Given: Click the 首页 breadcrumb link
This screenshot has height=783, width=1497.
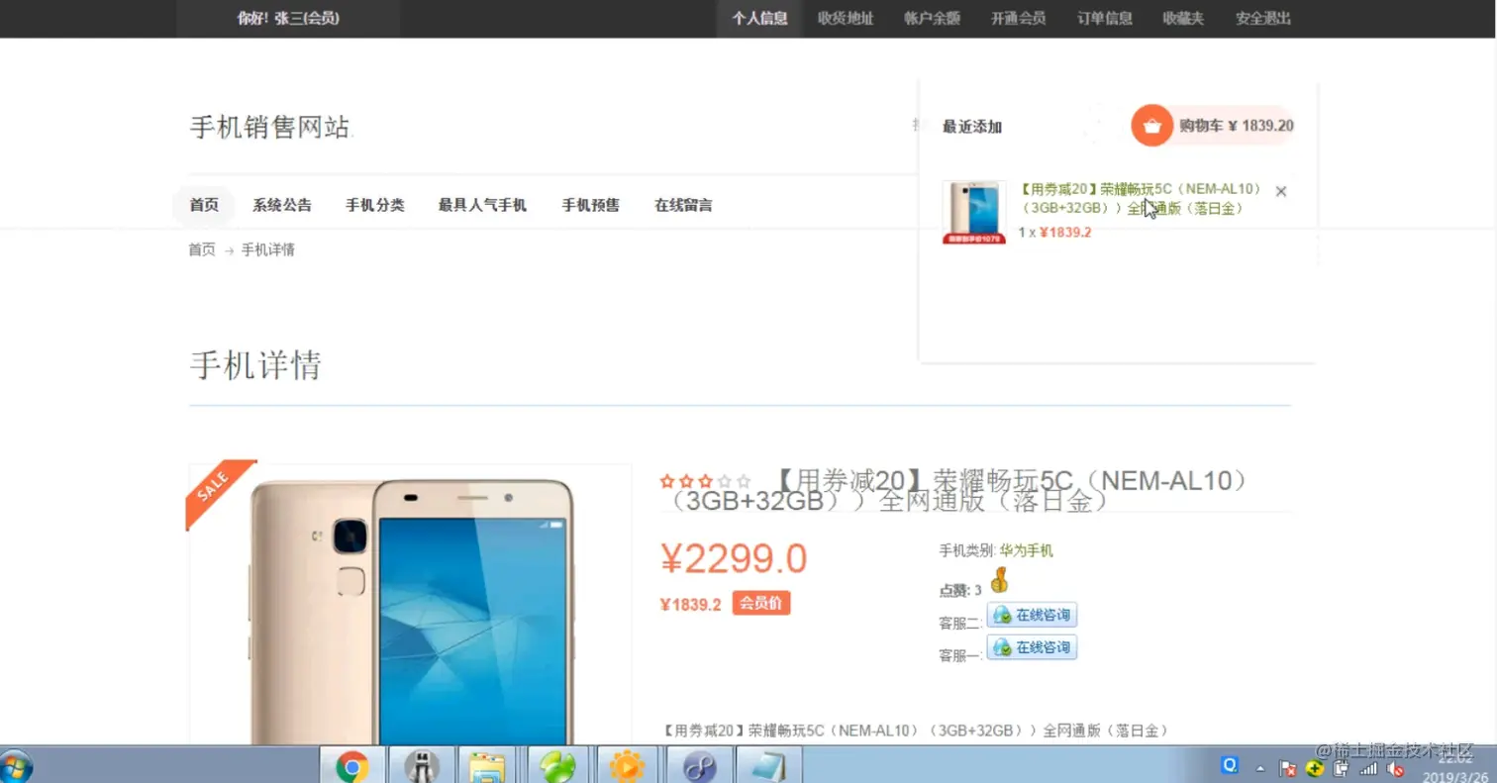Looking at the screenshot, I should [x=202, y=249].
